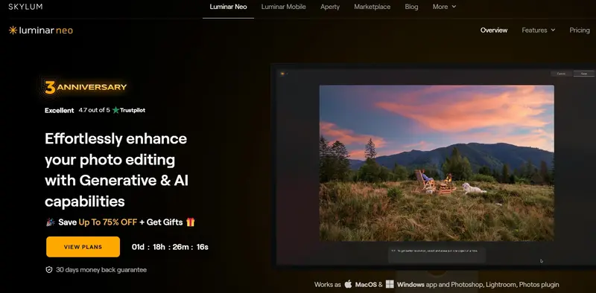Click the Cancel button in app preview
The height and width of the screenshot is (293, 596).
pos(561,74)
